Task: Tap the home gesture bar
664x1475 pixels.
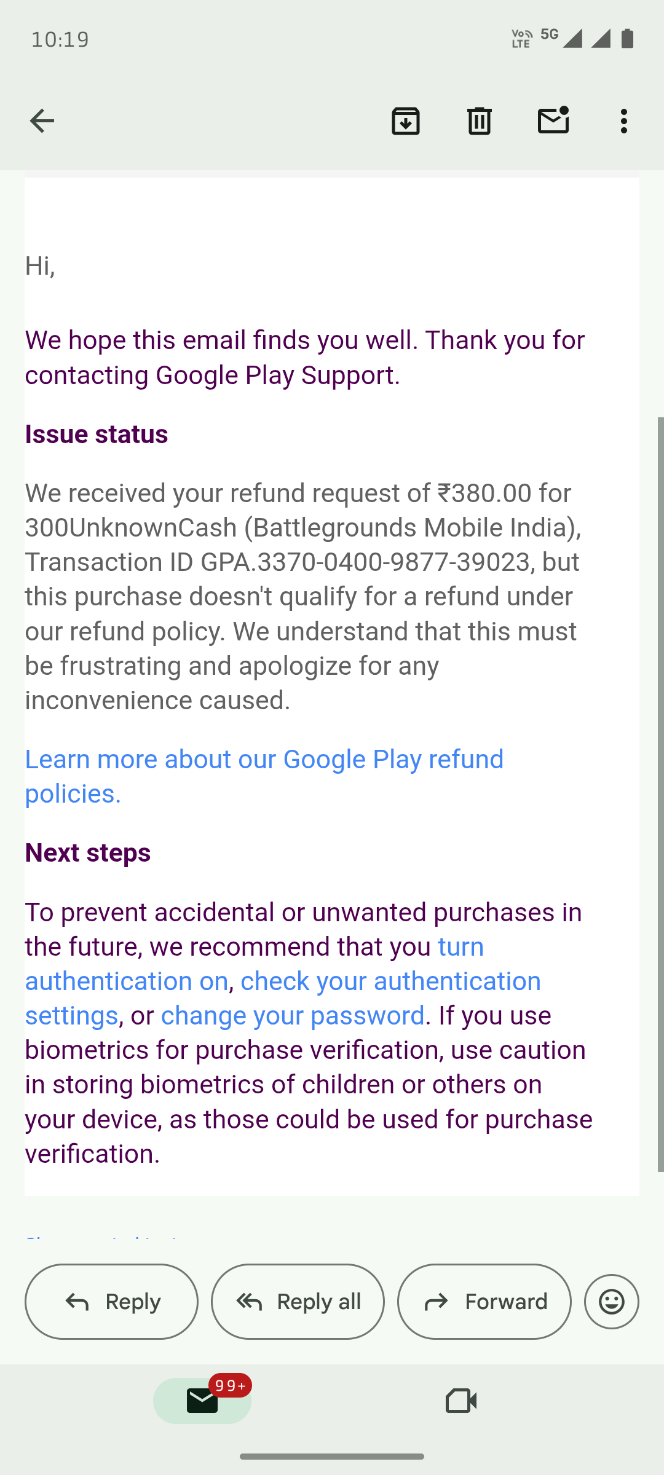Action: click(x=332, y=1457)
